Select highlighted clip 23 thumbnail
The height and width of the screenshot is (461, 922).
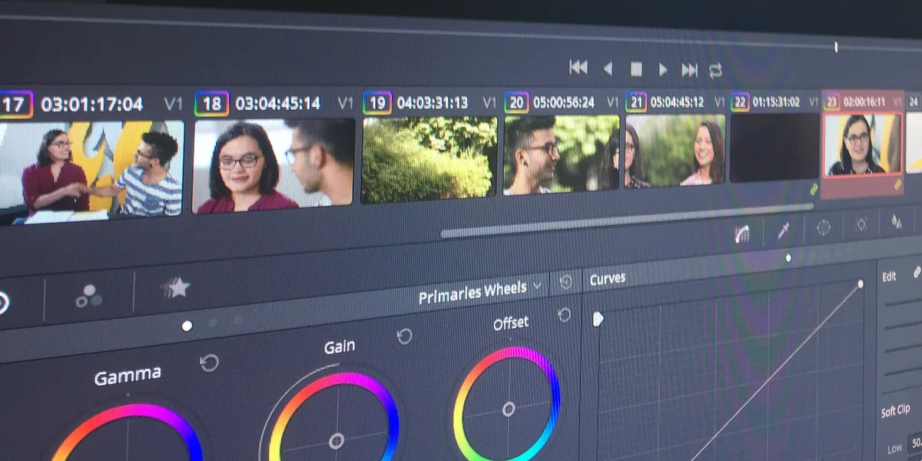pyautogui.click(x=862, y=145)
